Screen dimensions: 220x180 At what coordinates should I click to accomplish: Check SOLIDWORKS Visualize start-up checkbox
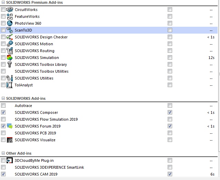(170, 140)
